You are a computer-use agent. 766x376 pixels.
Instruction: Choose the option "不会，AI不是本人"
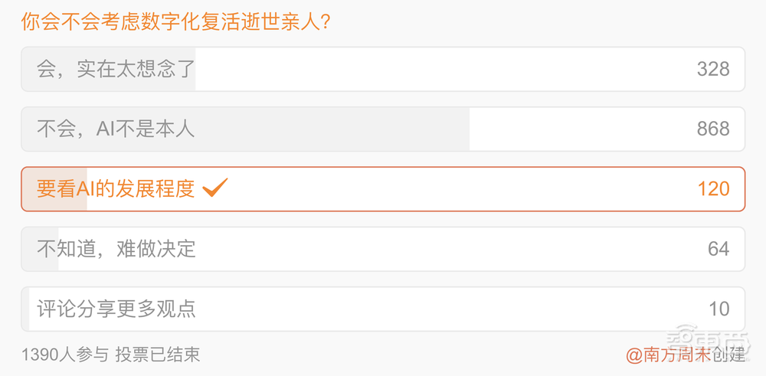116,129
